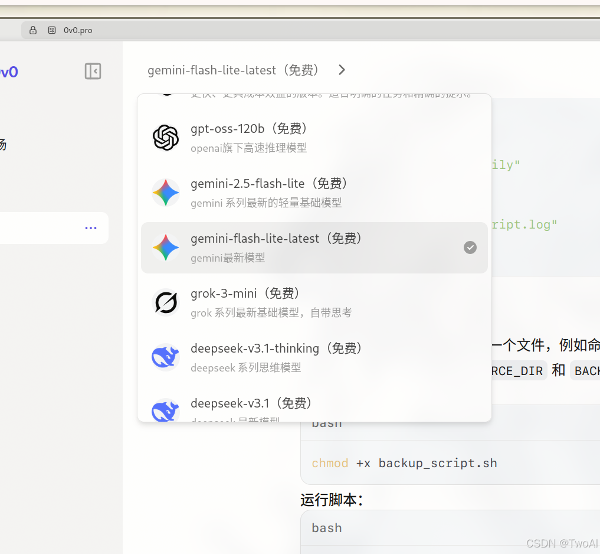Viewport: 600px width, 554px height.
Task: Click the DeepSeek whale icon for deepseek-v3.1
Action: coord(166,410)
